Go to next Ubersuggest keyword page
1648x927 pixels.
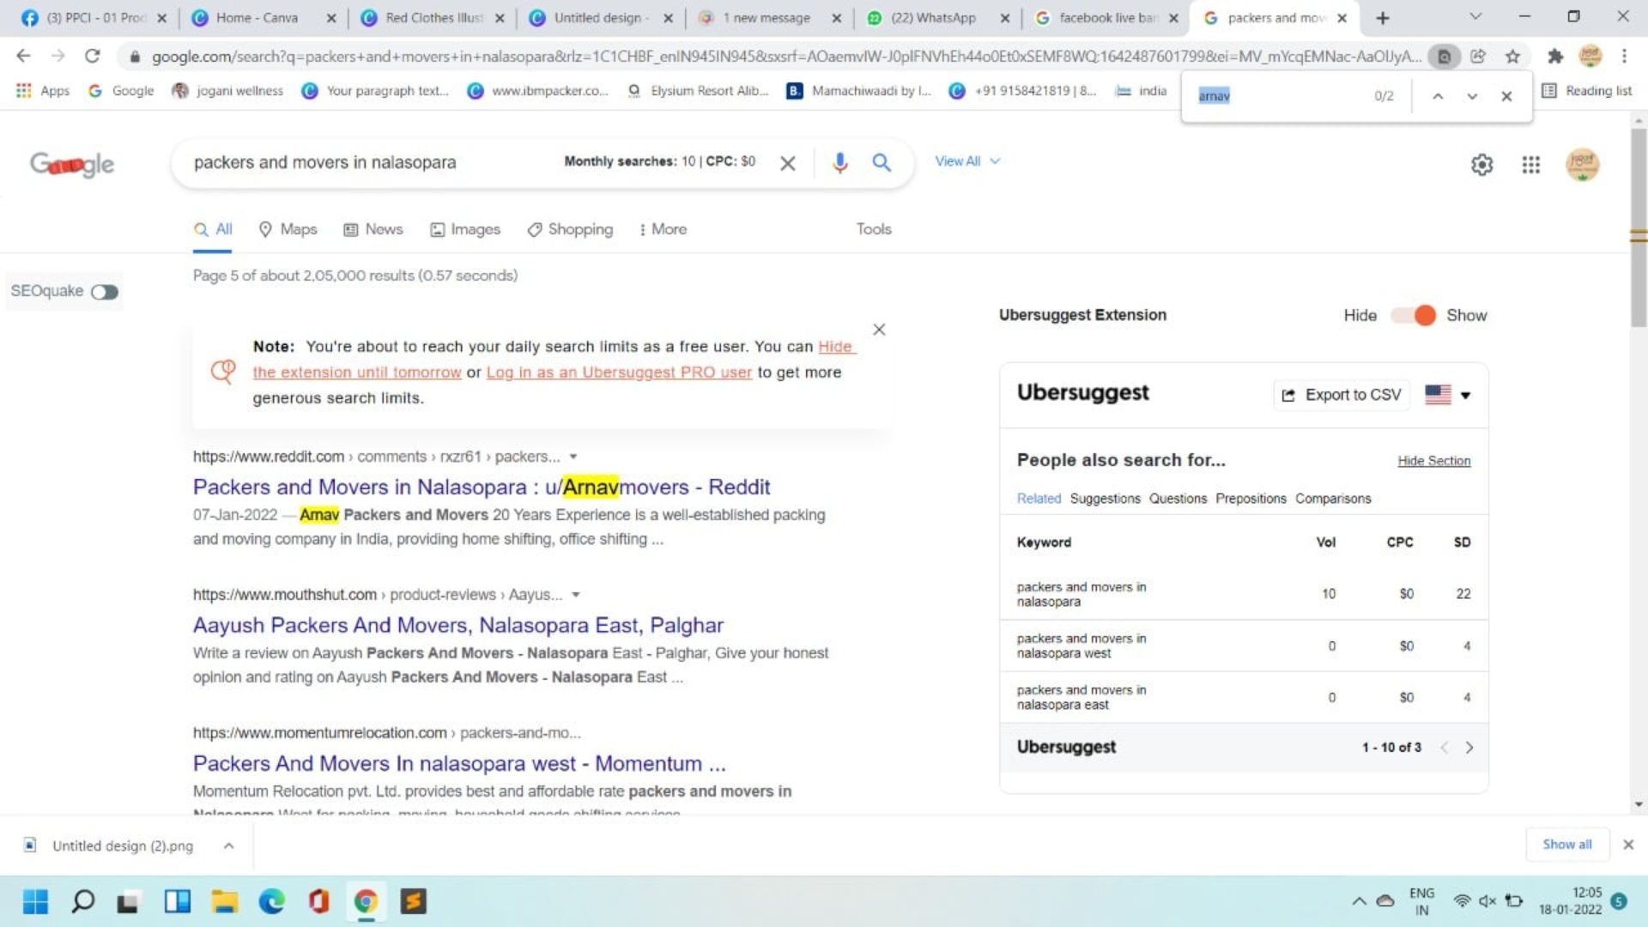[1469, 748]
